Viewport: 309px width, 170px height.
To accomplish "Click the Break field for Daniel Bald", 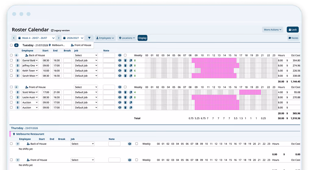I will click(68, 60).
